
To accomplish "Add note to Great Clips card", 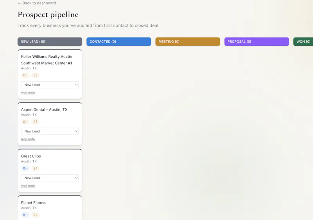I will click(x=28, y=186).
